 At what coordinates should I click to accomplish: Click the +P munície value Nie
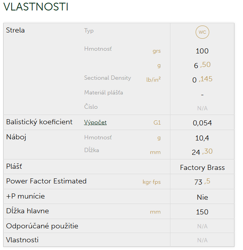[202, 197]
